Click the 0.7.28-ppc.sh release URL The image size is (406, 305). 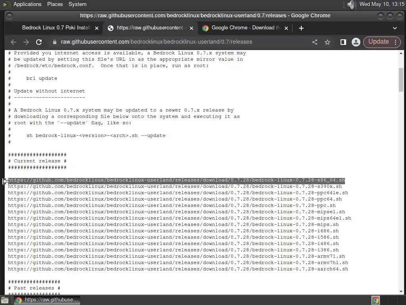click(x=172, y=205)
